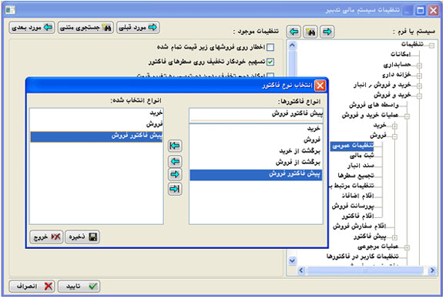This screenshot has width=446, height=299.
Task: Toggle تسهیم خودکار تخفیف checkbox
Action: click(x=270, y=62)
